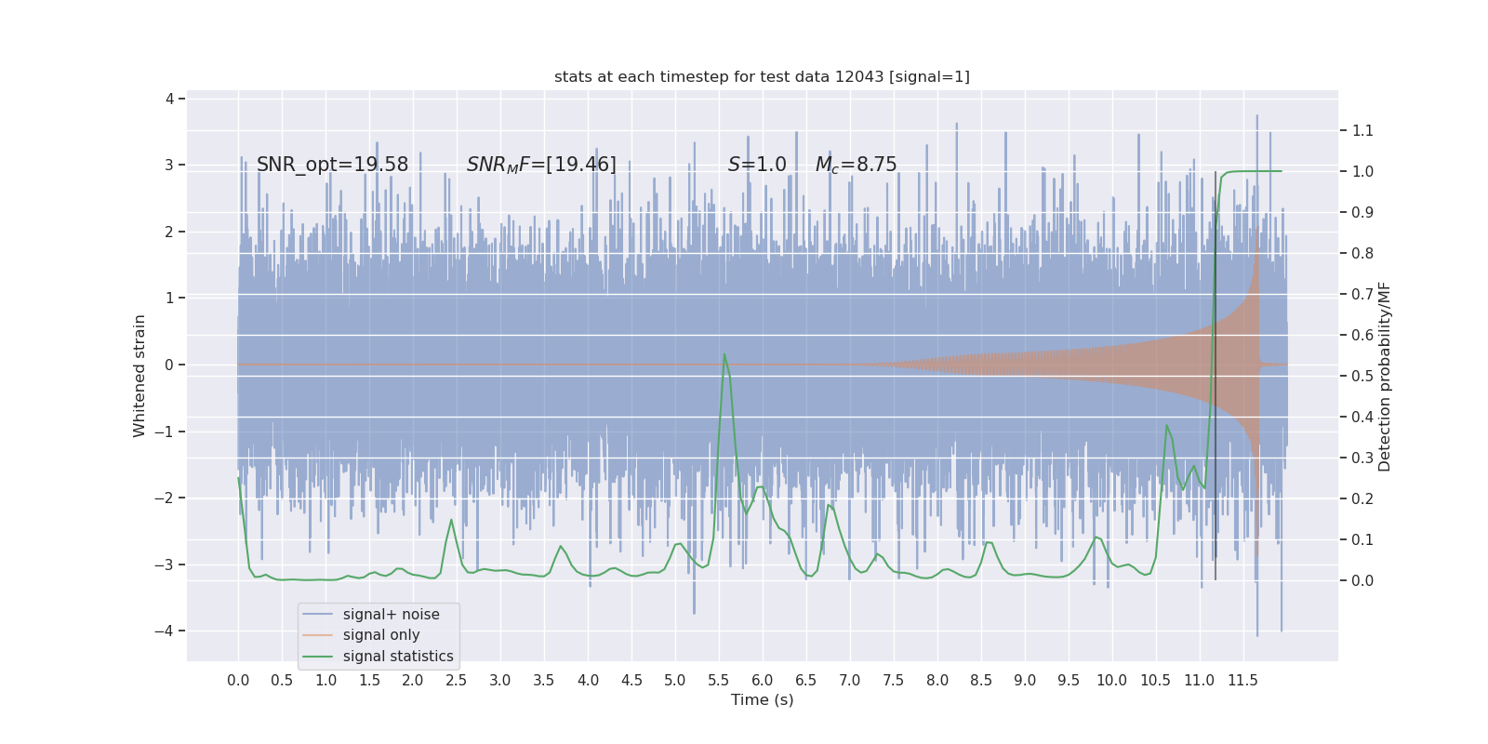This screenshot has width=1488, height=744.
Task: Select the 2.5 time axis tick label
Action: [457, 680]
